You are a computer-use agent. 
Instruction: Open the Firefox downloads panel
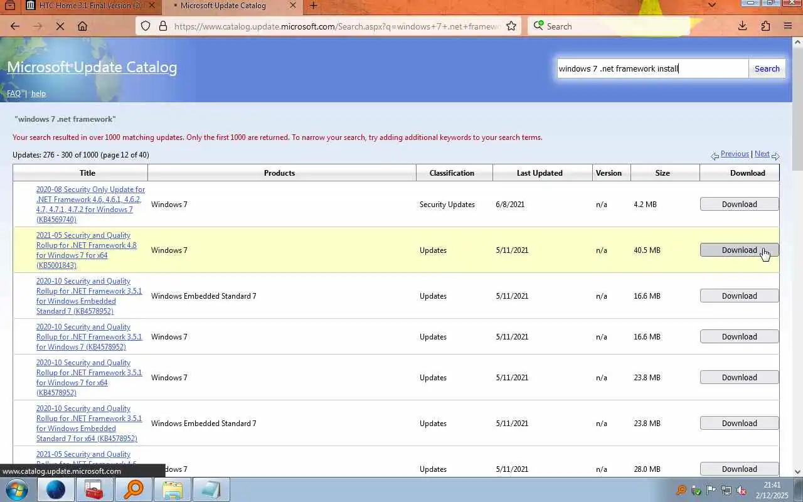tap(742, 26)
